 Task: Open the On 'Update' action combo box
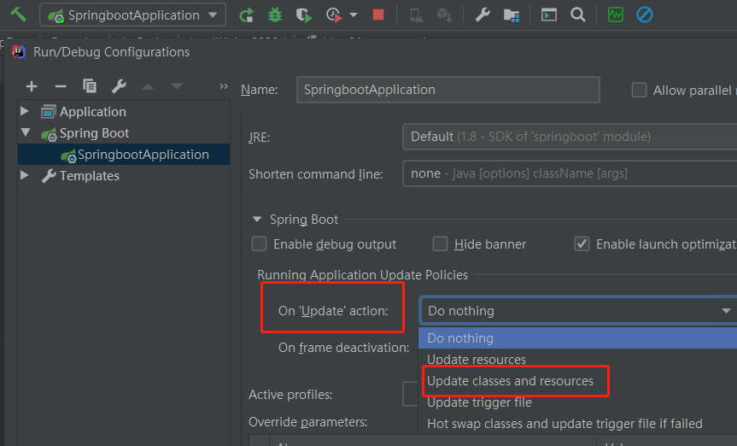pos(578,311)
